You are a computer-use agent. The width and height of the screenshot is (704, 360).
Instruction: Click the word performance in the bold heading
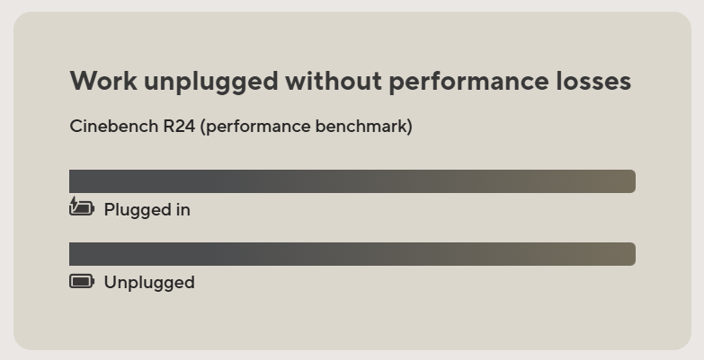click(x=468, y=83)
